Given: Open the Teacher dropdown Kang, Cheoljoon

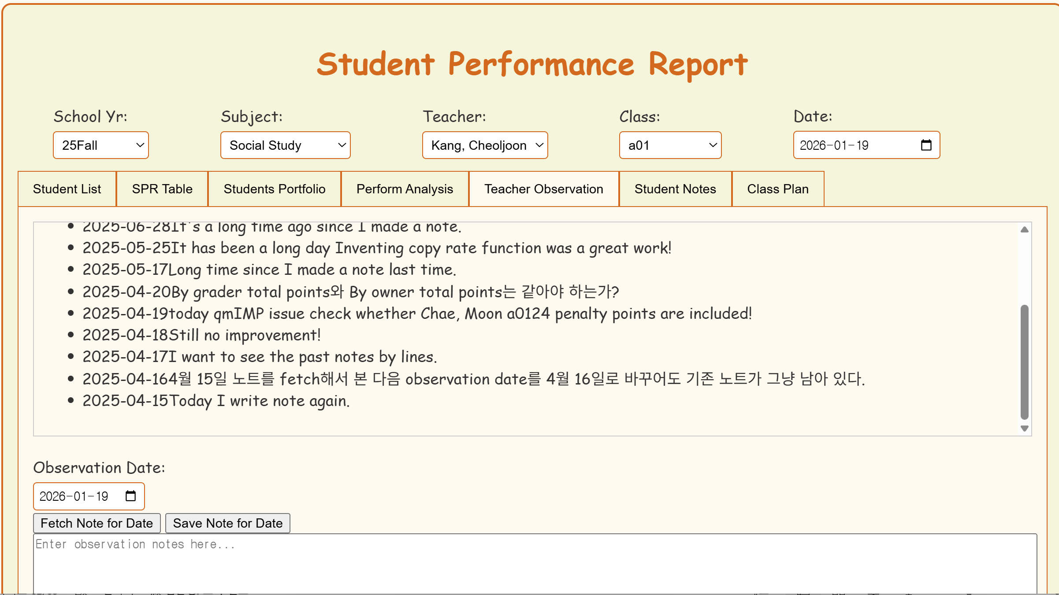Looking at the screenshot, I should point(485,145).
